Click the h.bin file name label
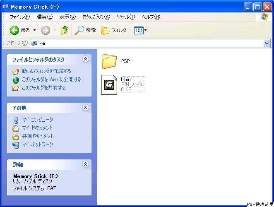The height and width of the screenshot is (207, 274). [126, 79]
